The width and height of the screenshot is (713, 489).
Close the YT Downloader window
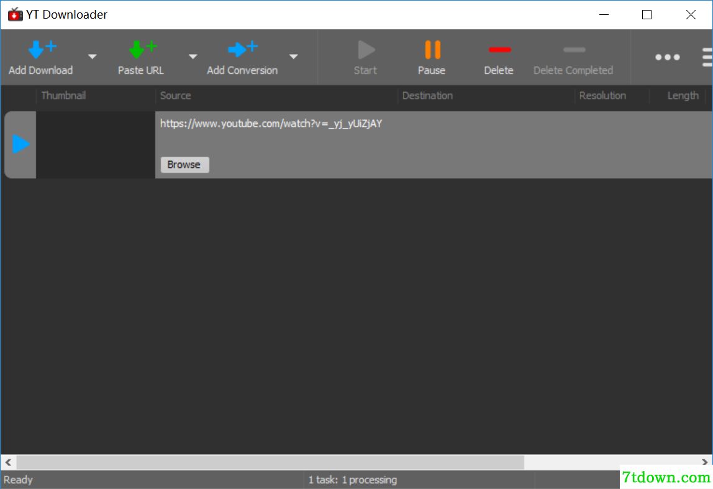click(690, 14)
